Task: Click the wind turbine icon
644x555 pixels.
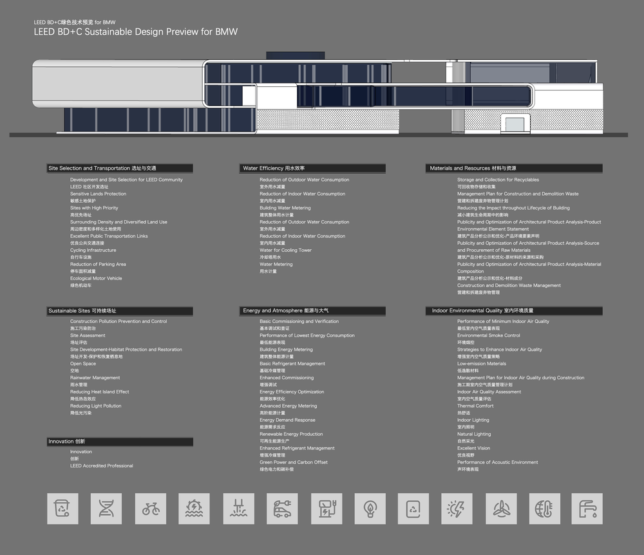Action: pyautogui.click(x=502, y=509)
